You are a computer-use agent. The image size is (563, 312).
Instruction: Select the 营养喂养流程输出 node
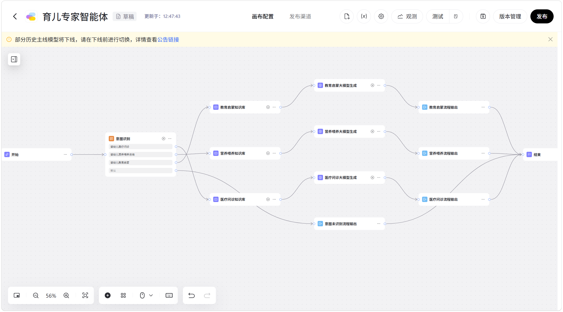(454, 153)
